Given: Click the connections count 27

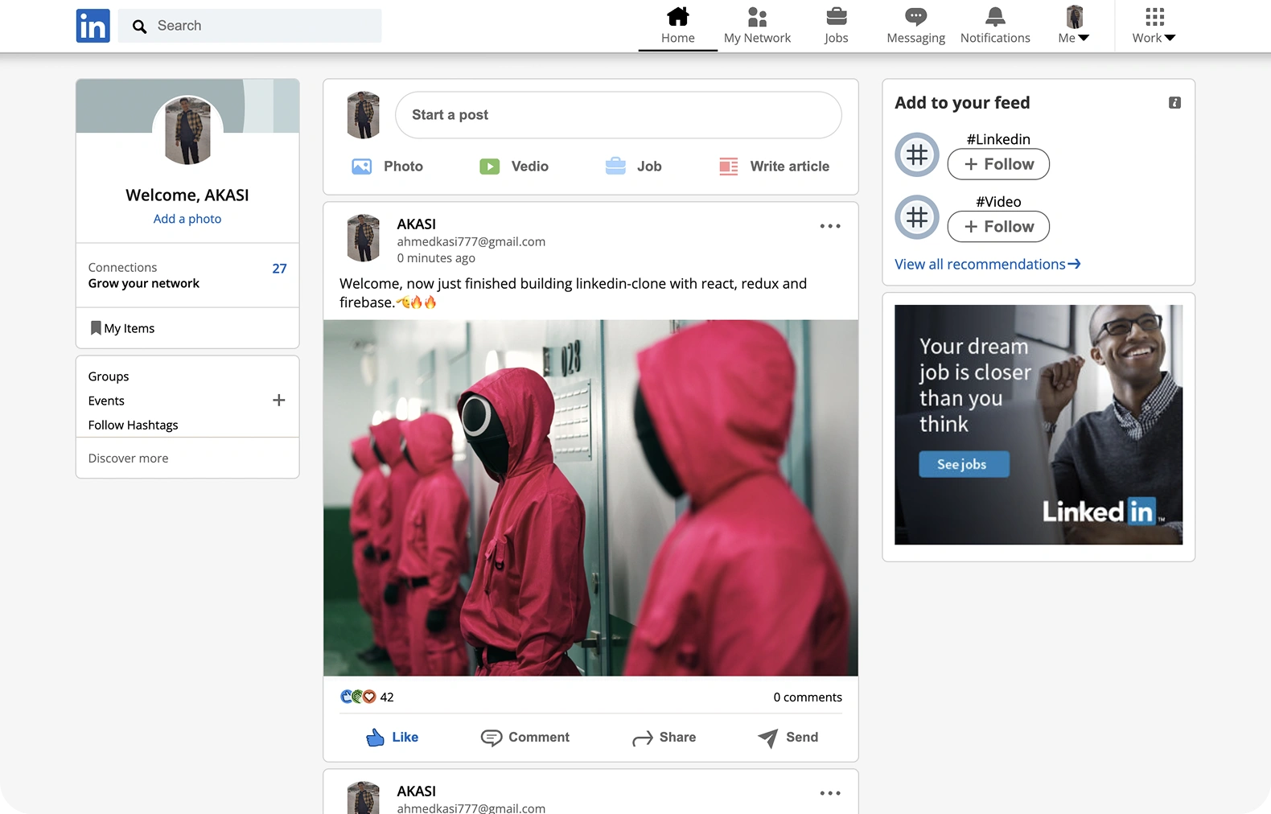Looking at the screenshot, I should tap(279, 269).
